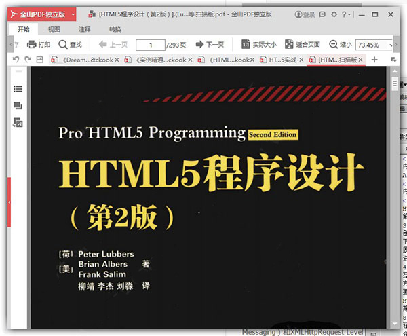Go to next page with 下一页
The width and height of the screenshot is (407, 336).
point(210,45)
